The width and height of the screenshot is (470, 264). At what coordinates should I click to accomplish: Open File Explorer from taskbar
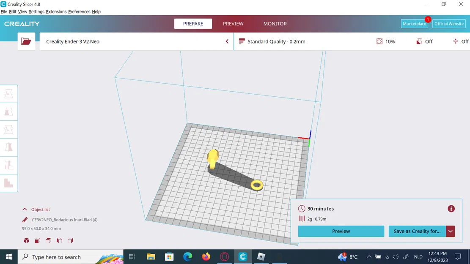click(x=151, y=257)
